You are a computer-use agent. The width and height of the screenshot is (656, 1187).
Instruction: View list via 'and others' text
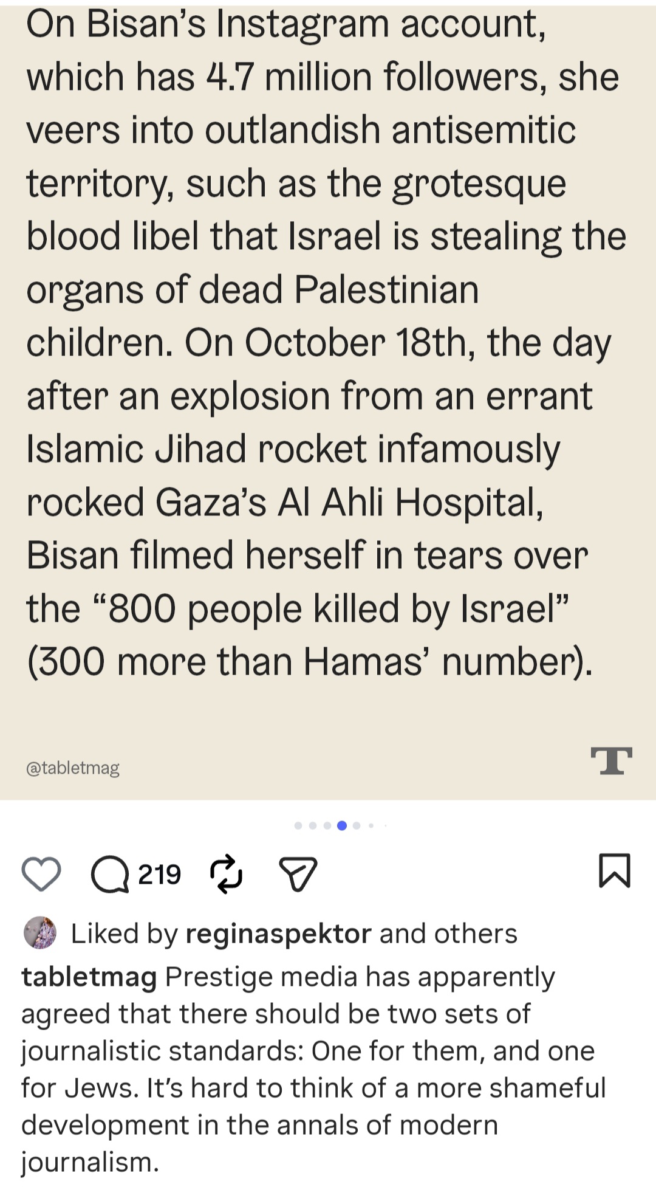coord(448,934)
